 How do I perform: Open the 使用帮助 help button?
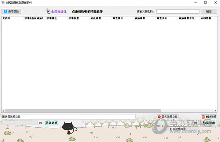click(11, 11)
